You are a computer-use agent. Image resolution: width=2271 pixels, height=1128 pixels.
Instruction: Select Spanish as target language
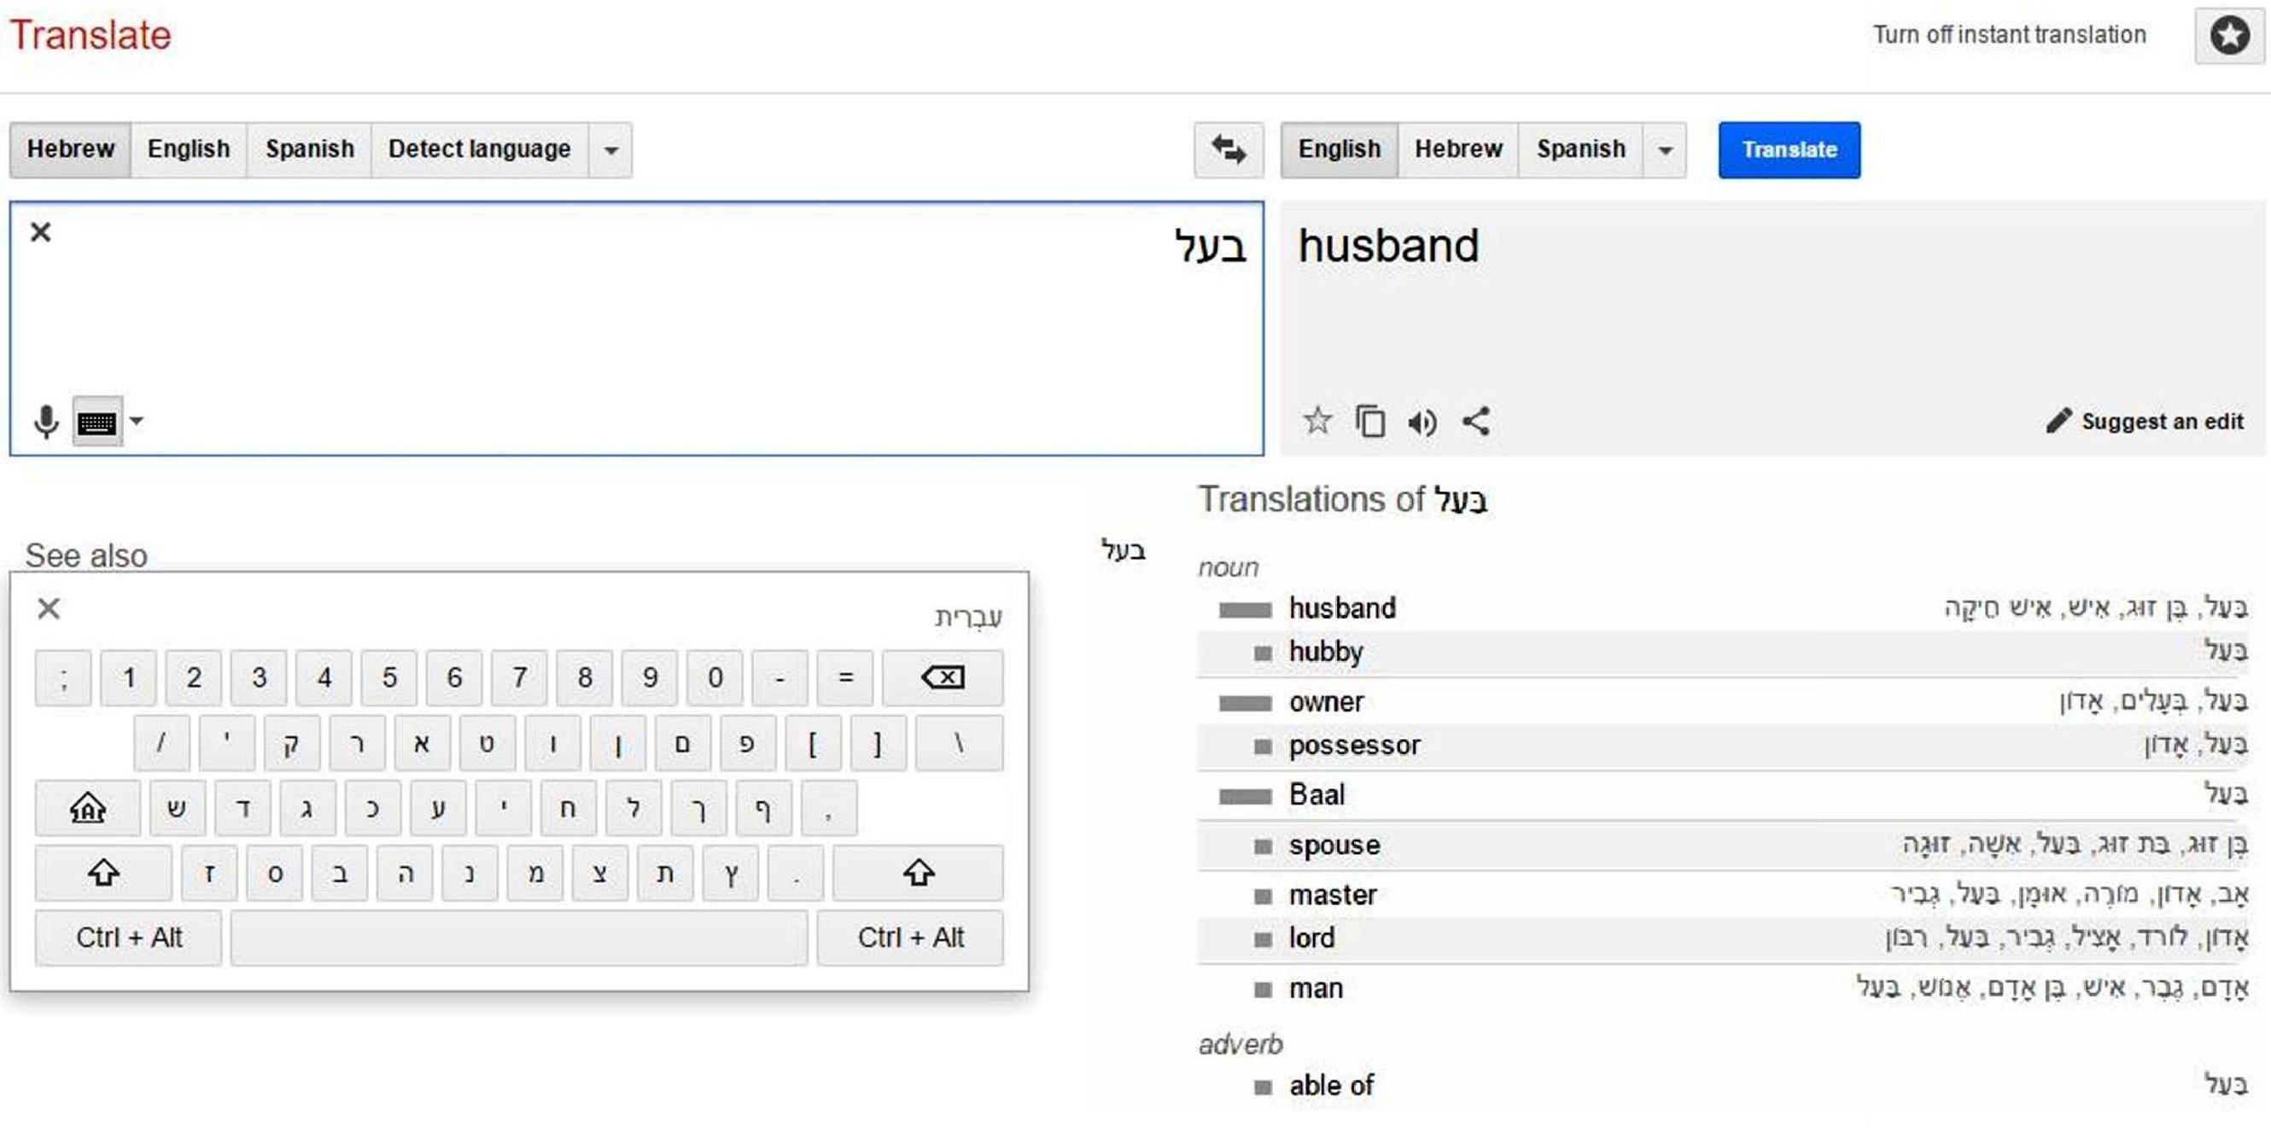click(x=1580, y=149)
